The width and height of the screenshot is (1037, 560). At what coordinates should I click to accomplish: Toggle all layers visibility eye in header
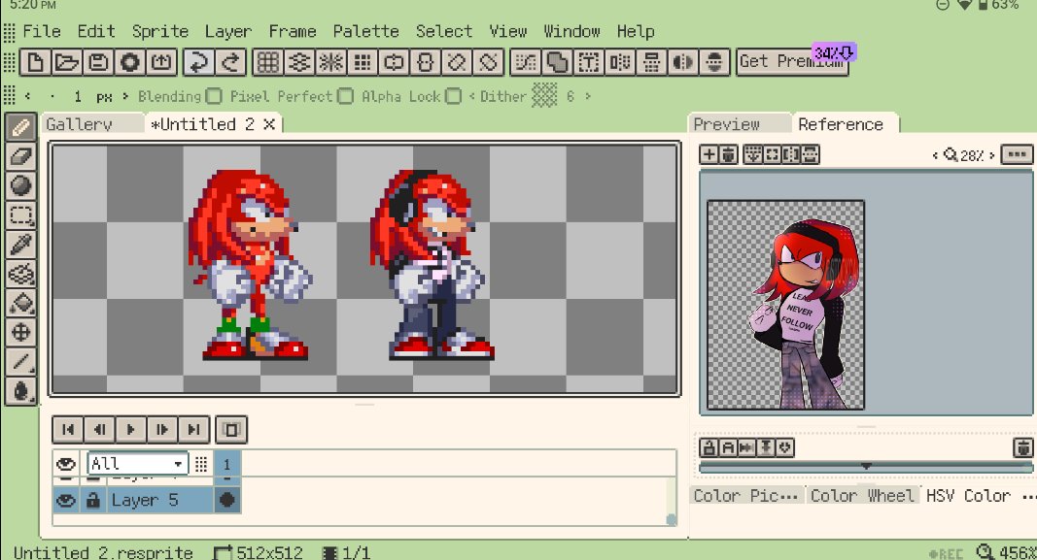tap(66, 464)
